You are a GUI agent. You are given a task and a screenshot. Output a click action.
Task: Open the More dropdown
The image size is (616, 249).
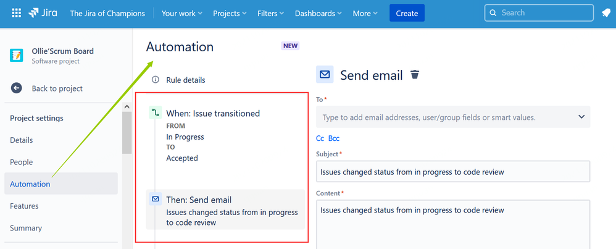click(365, 14)
